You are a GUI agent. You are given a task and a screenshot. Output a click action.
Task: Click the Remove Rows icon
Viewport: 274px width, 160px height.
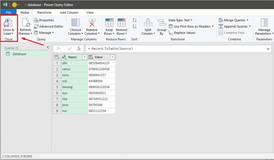[x=122, y=22]
